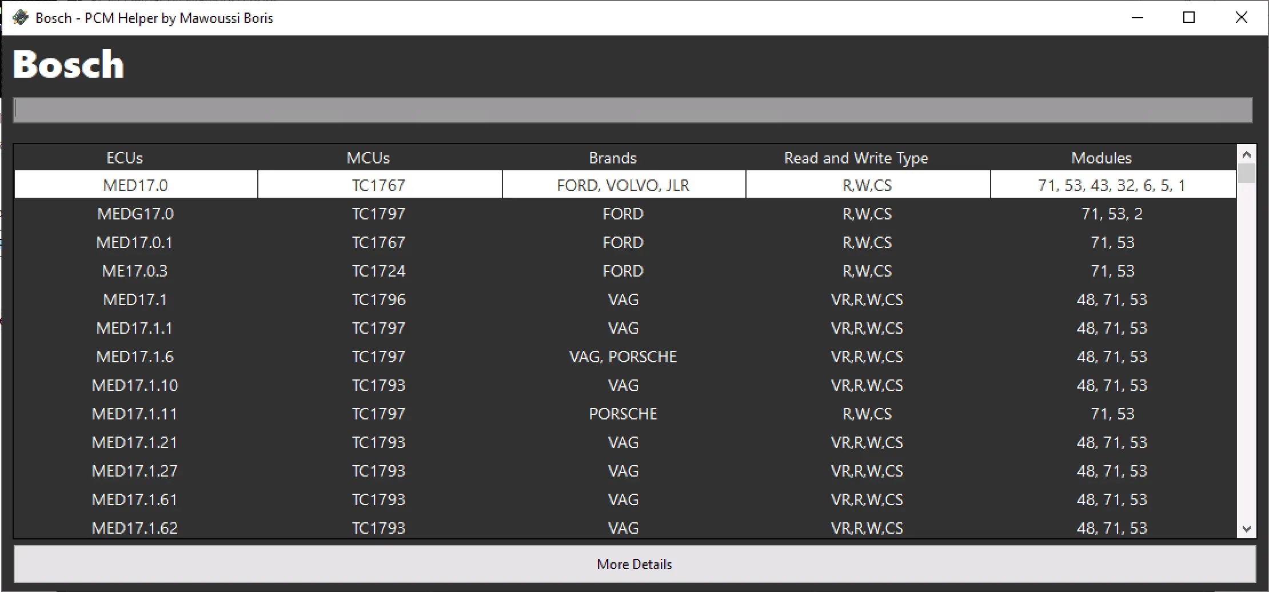This screenshot has width=1269, height=592.
Task: Click the Brands column header
Action: (613, 158)
